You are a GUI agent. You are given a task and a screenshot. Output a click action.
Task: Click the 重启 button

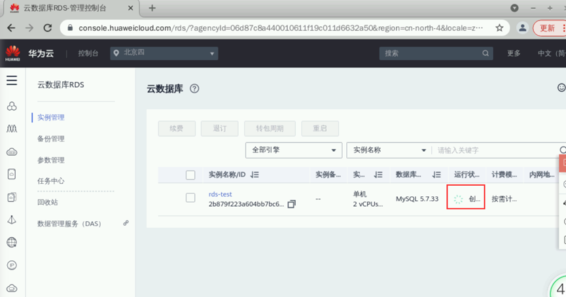pyautogui.click(x=320, y=128)
